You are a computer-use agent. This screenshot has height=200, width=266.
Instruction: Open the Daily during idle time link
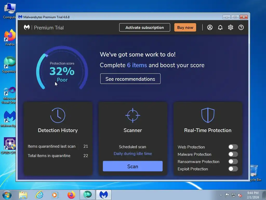[x=133, y=154]
